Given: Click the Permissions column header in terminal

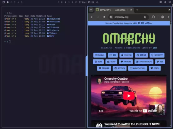Looking at the screenshot, I should pyautogui.click(x=11, y=16).
